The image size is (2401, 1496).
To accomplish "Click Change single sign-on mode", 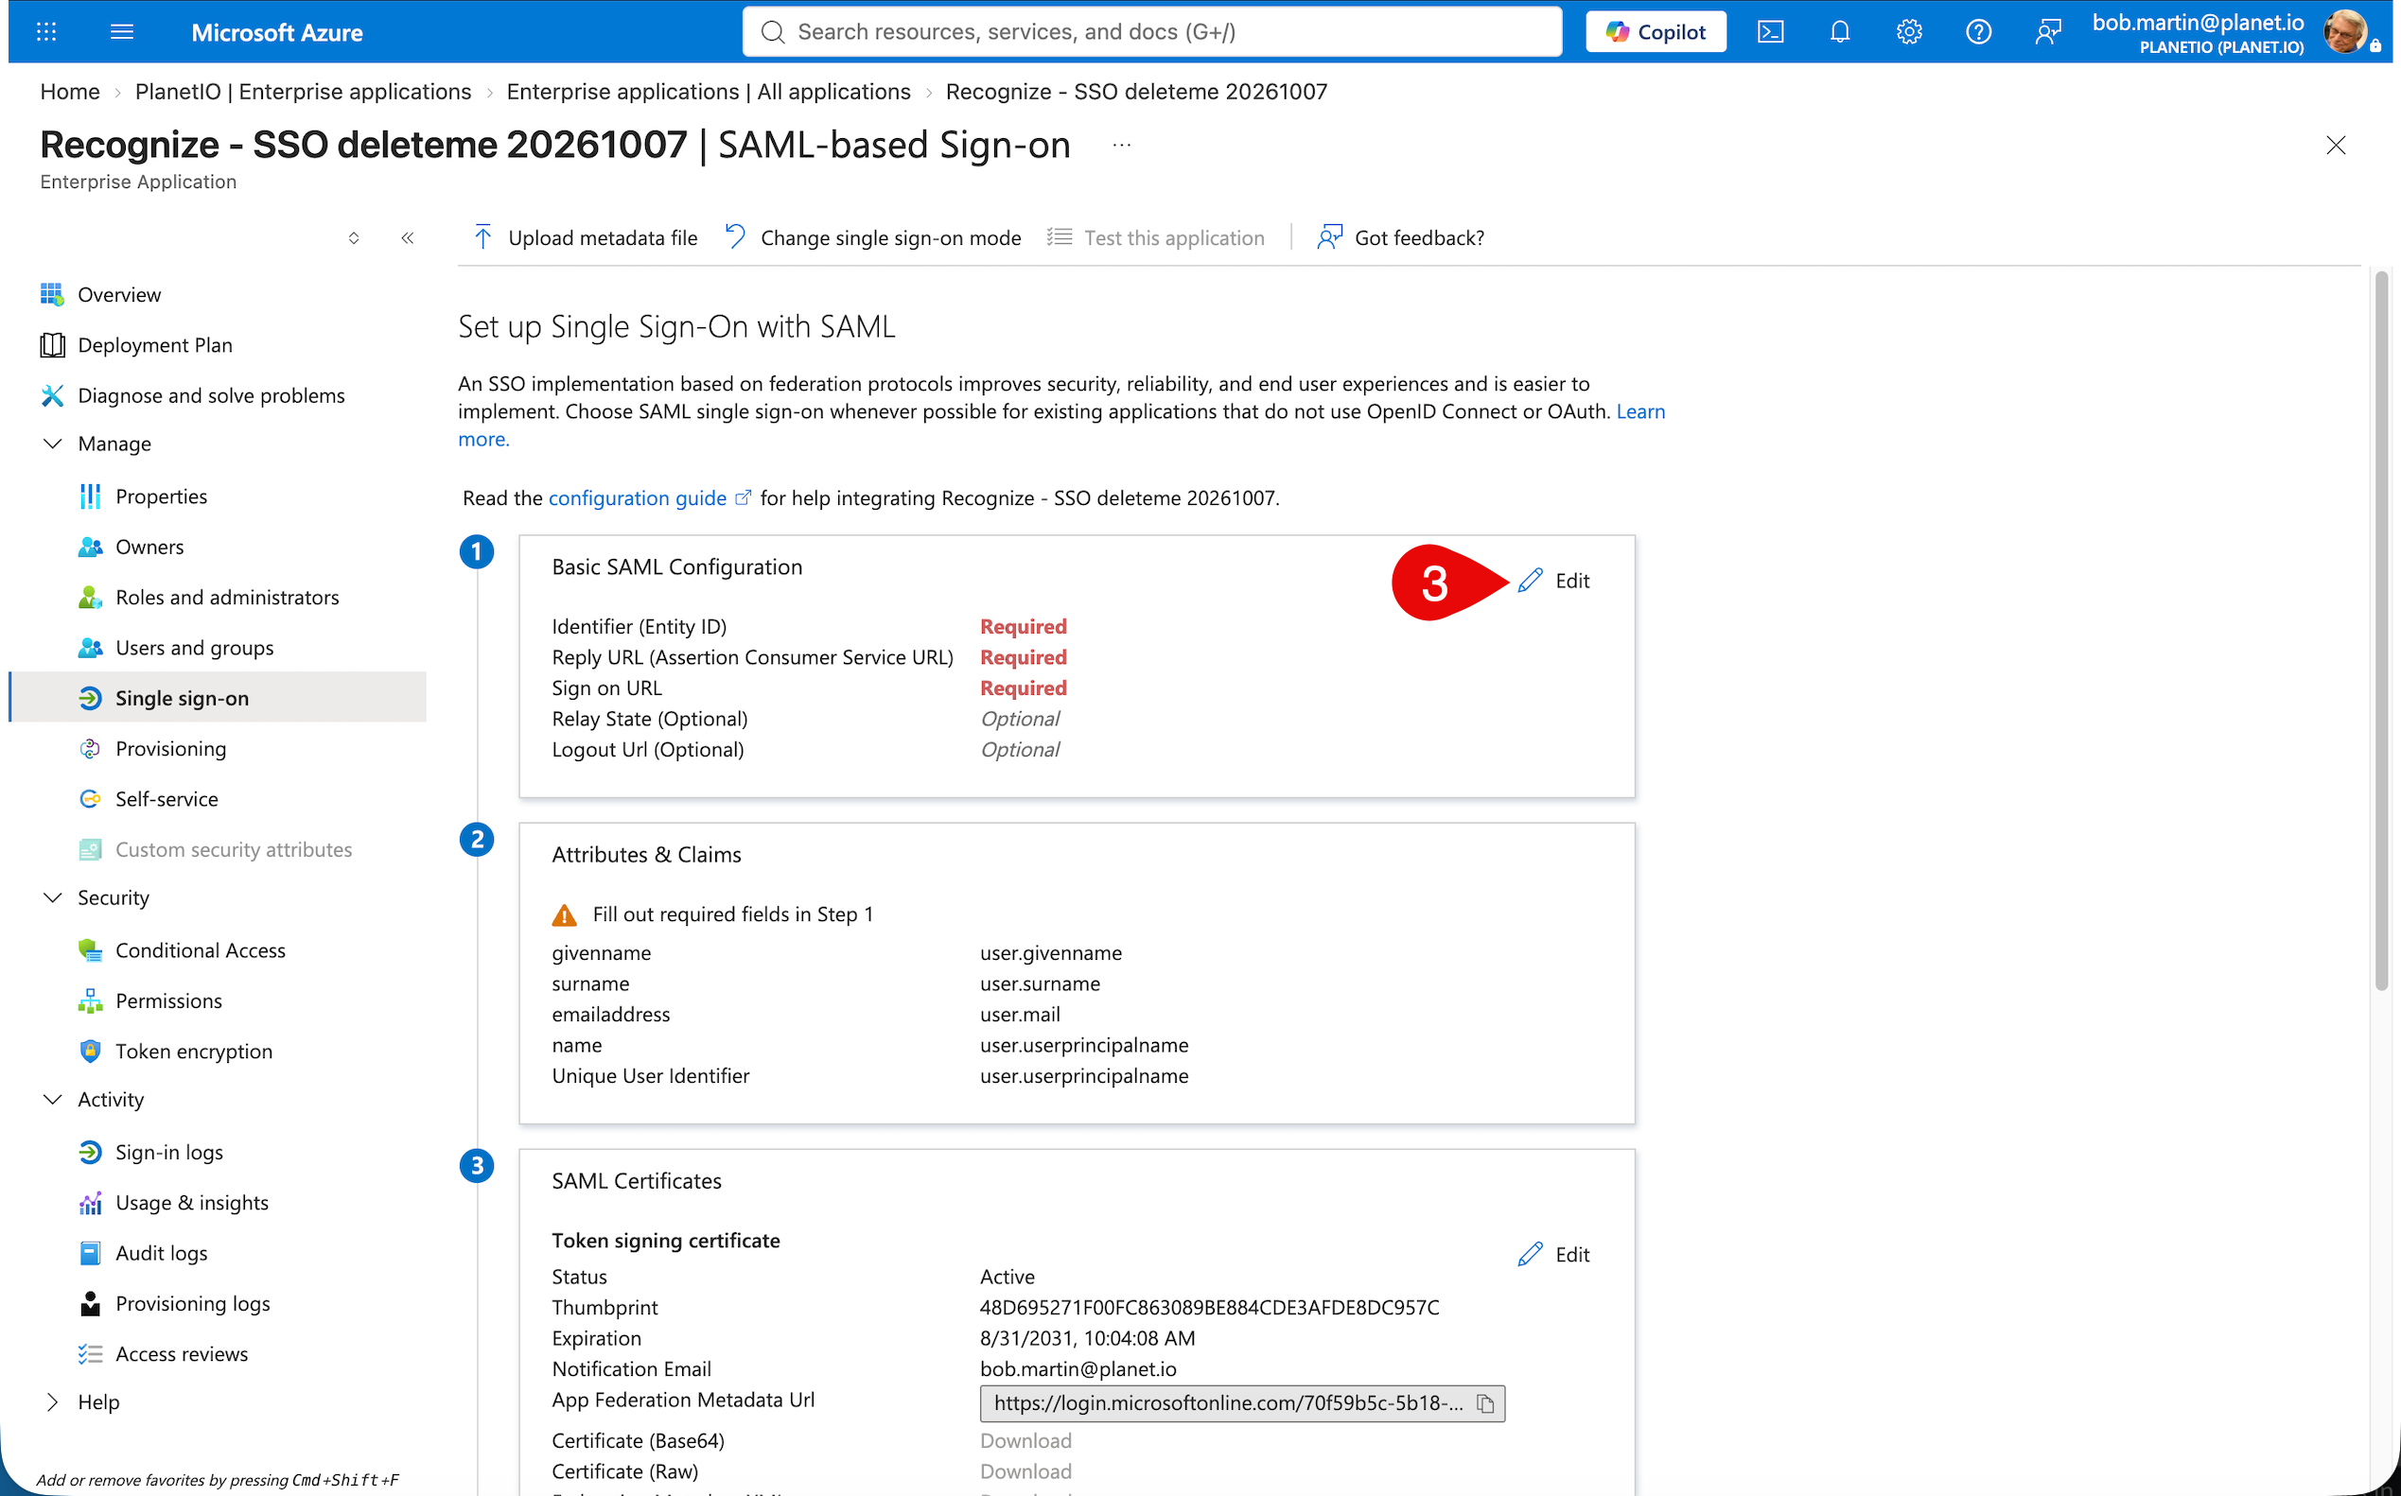I will (x=873, y=237).
